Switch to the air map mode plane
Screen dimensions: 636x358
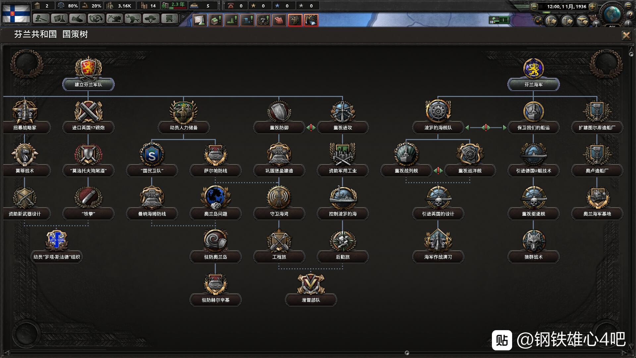[582, 21]
